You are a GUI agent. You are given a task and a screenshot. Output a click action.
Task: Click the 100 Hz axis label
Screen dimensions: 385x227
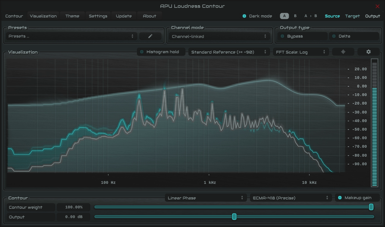pyautogui.click(x=108, y=182)
